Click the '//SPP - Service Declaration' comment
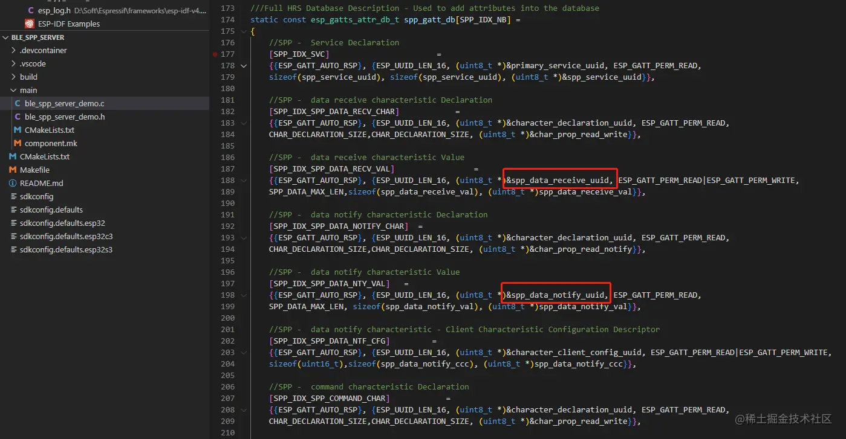 click(334, 43)
